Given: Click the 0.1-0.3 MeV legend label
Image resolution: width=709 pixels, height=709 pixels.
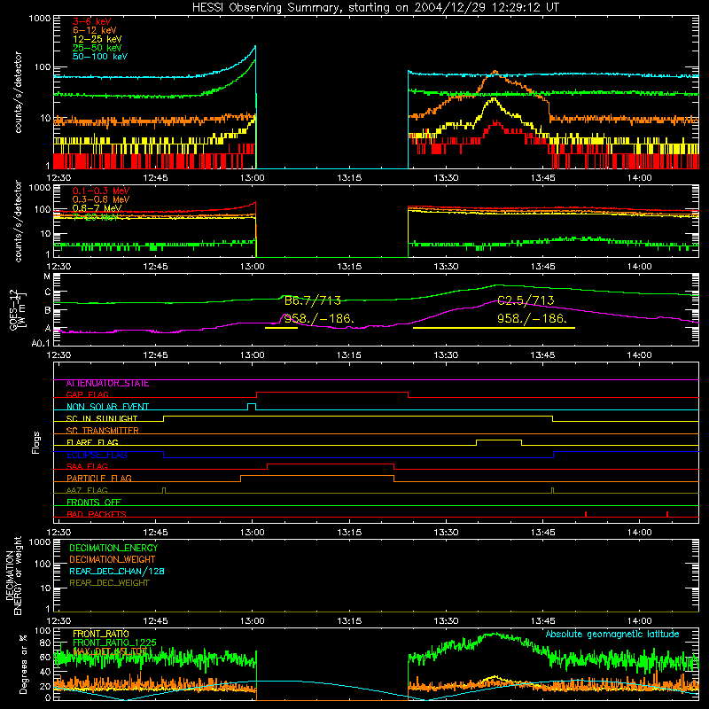Looking at the screenshot, I should click(101, 191).
